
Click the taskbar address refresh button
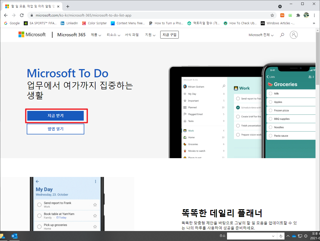pos(281,236)
